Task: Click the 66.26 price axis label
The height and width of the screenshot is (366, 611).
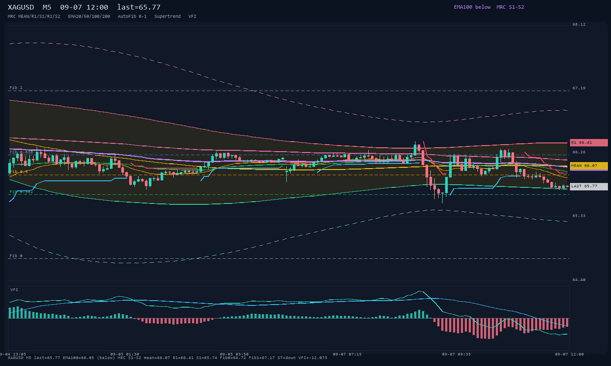Action: [x=579, y=152]
